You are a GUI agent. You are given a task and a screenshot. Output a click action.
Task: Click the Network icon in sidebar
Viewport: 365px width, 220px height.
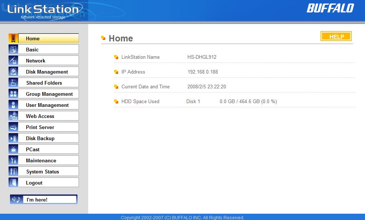13,61
